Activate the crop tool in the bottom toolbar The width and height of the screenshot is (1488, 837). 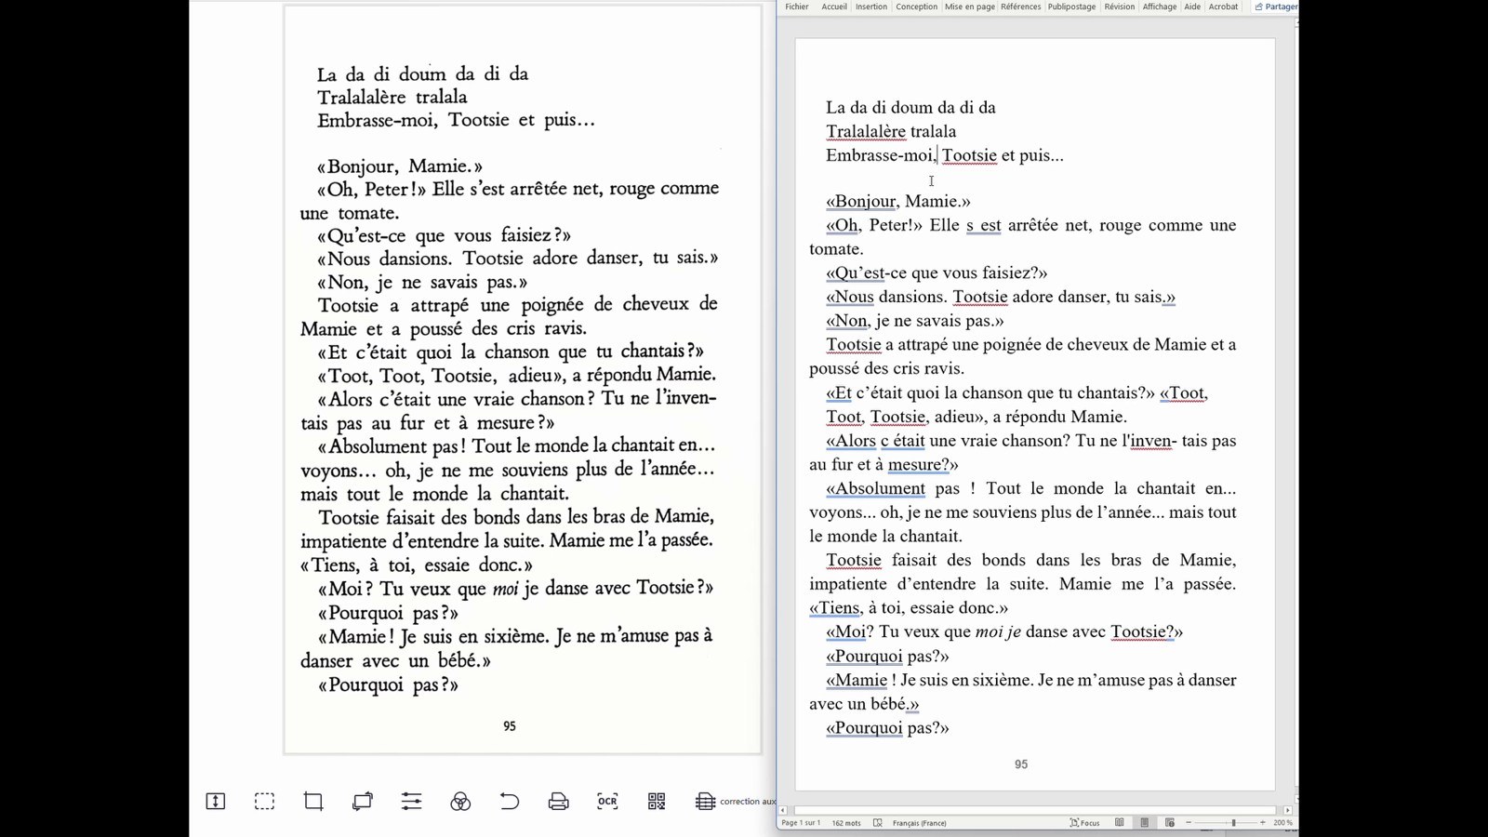coord(313,802)
